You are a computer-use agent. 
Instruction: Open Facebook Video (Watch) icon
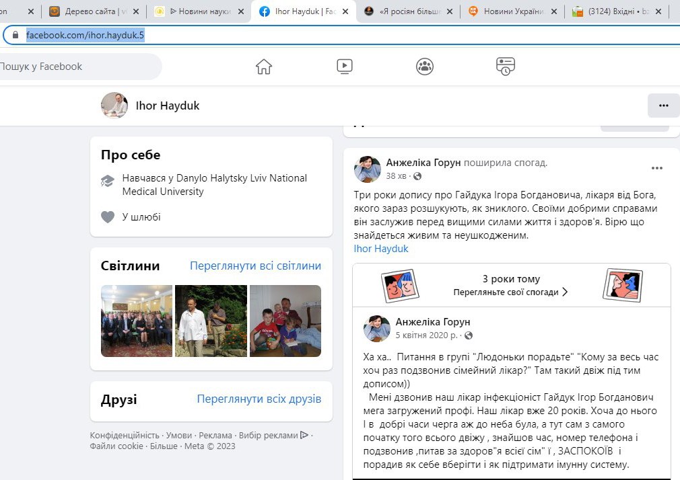(344, 67)
